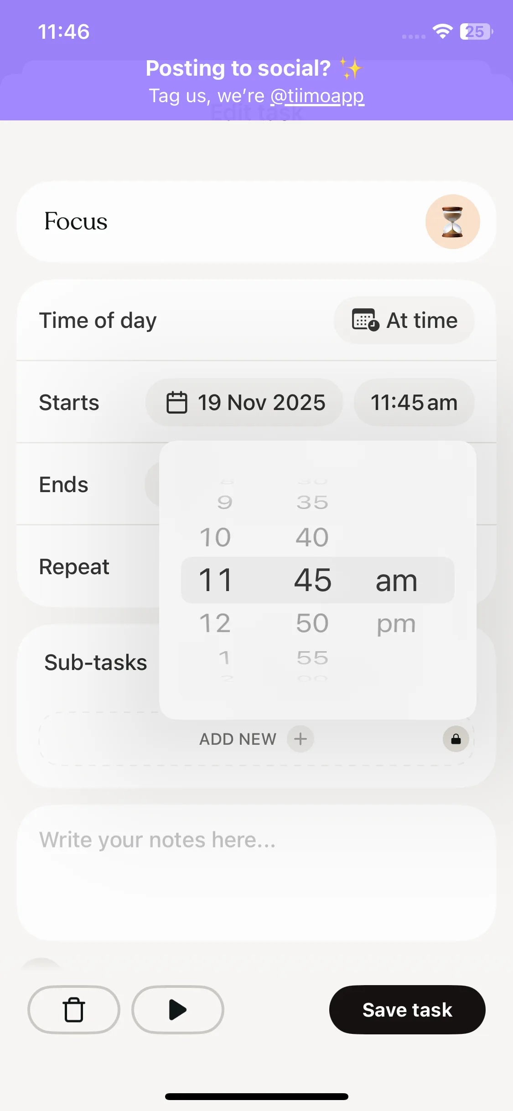Tap the lock icon in sub-tasks
This screenshot has width=513, height=1111.
[456, 739]
